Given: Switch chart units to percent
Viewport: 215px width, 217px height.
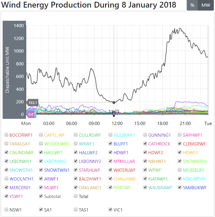Looking at the screenshot, I should pyautogui.click(x=192, y=5).
